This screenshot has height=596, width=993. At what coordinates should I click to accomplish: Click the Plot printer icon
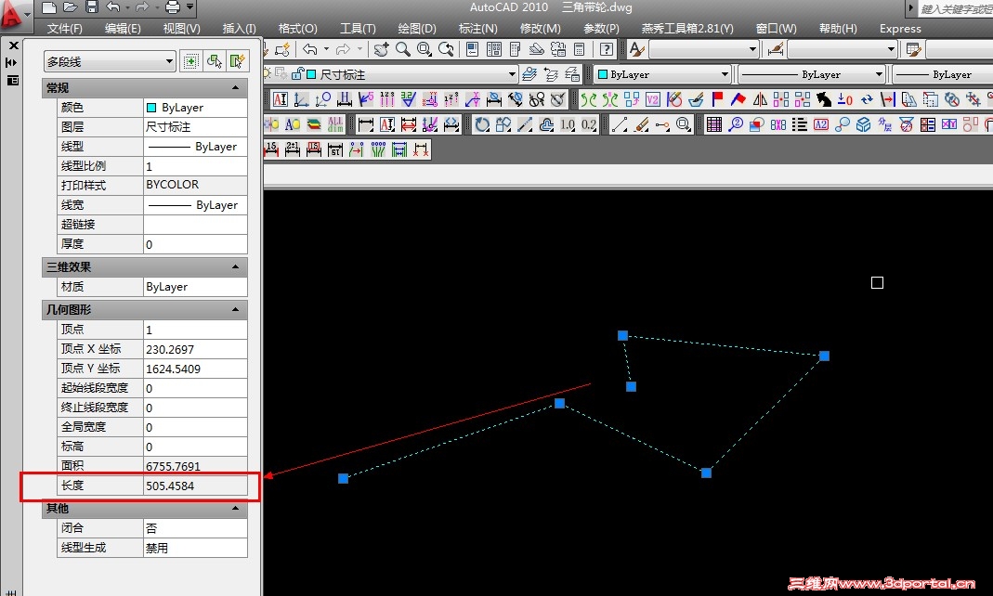[x=172, y=7]
